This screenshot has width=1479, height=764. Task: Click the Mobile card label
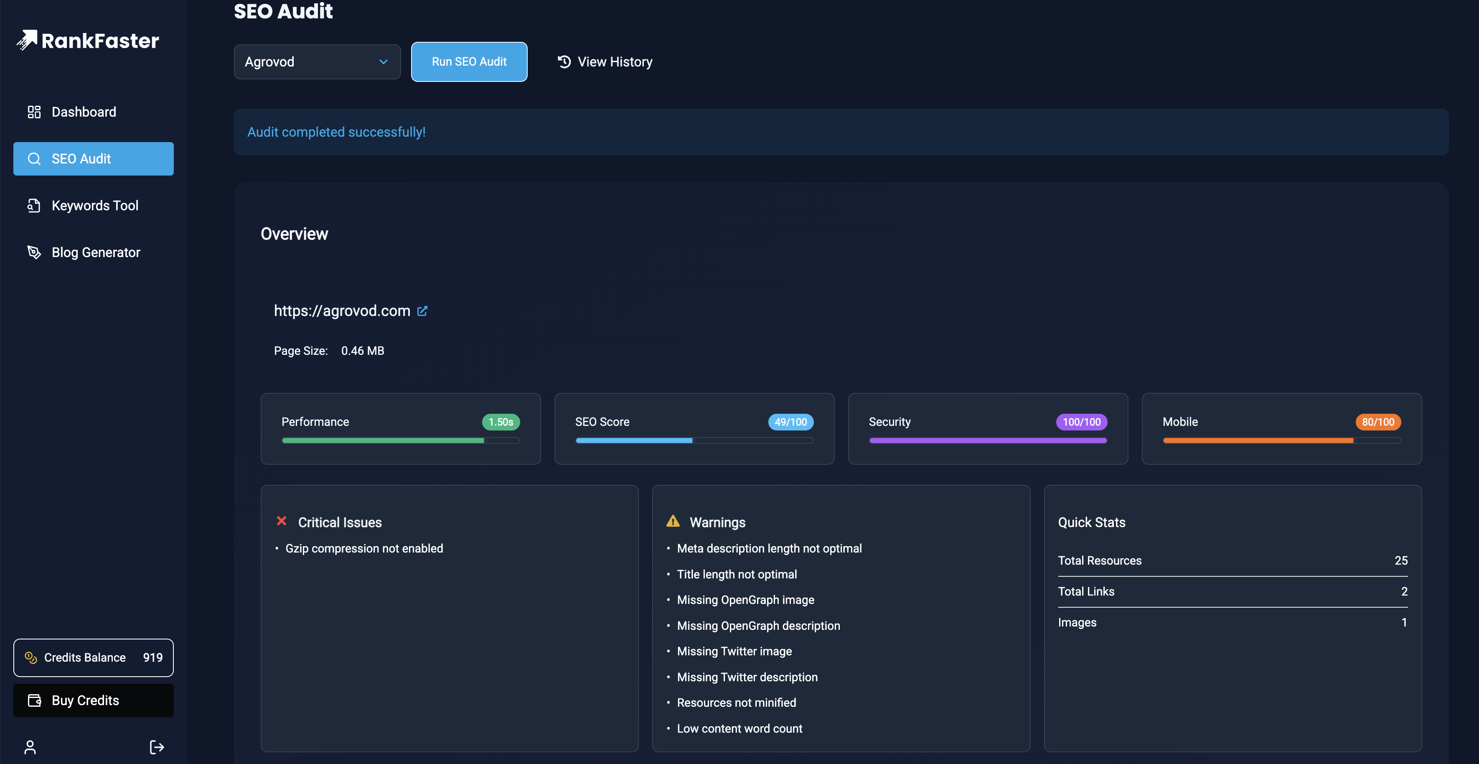(x=1180, y=422)
